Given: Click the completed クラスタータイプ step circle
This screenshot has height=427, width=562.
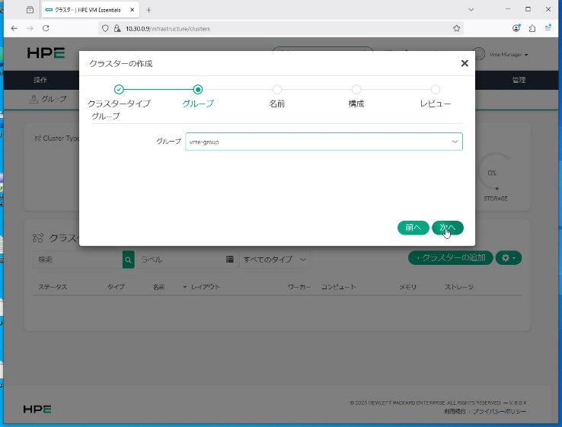Looking at the screenshot, I should pos(119,90).
